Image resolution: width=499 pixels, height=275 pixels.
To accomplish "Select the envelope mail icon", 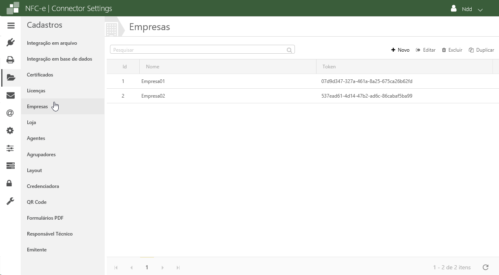I will (11, 96).
